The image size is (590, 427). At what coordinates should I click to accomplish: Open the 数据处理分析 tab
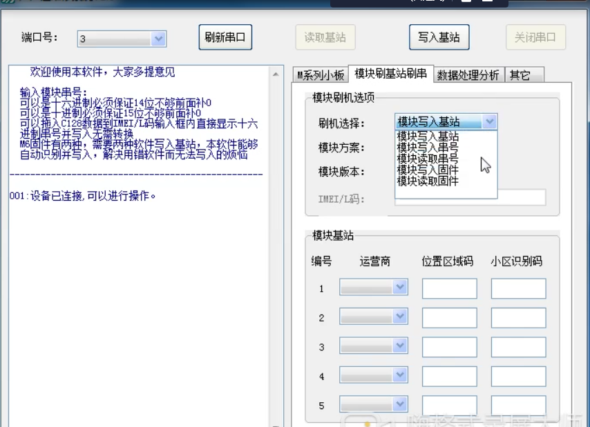coord(468,75)
